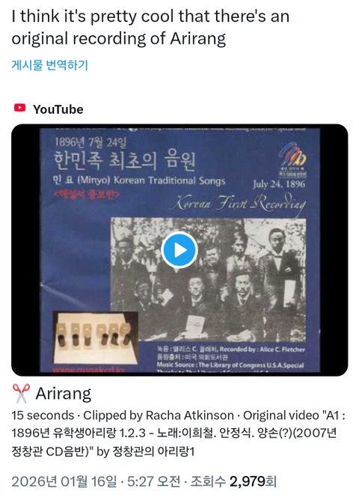359x500 pixels.
Task: Click the tweet text about original recording
Action: tap(150, 27)
